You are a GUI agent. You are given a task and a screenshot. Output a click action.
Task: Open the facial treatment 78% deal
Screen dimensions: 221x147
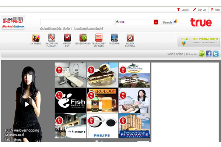[134, 100]
